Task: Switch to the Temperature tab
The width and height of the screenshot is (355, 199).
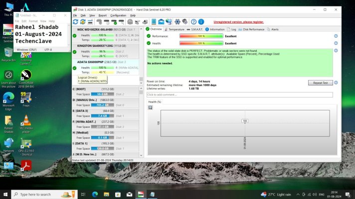Action: 175,29
